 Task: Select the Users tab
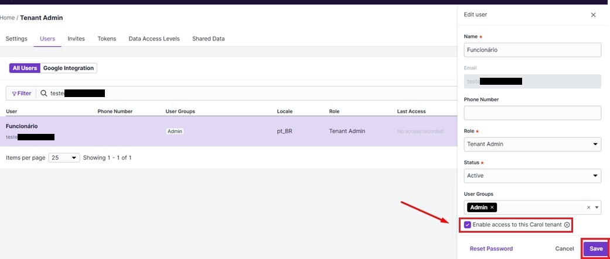(47, 39)
